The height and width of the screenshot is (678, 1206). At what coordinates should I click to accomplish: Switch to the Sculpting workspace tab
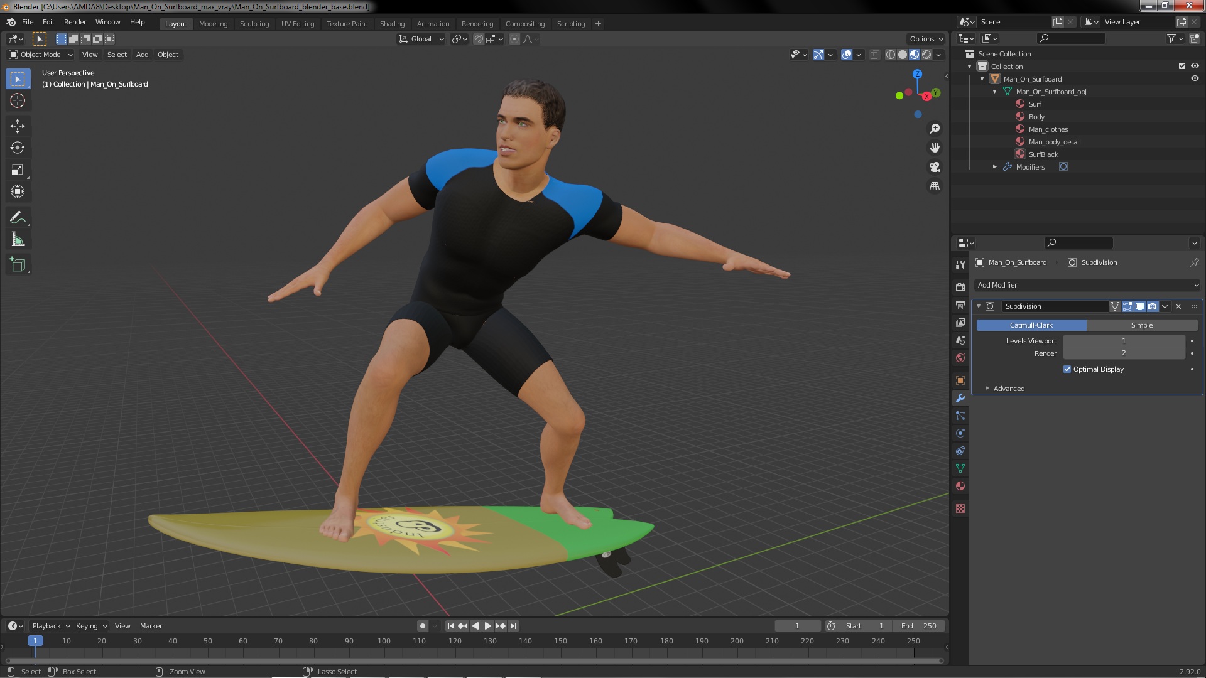coord(254,24)
